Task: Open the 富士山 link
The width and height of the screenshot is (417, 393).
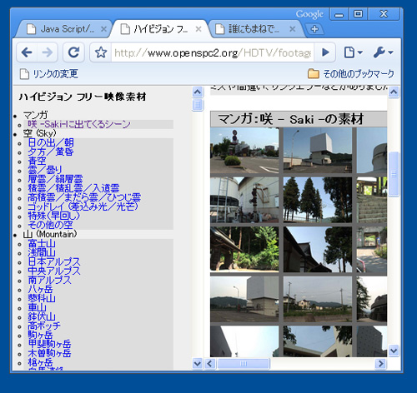Action: 42,244
